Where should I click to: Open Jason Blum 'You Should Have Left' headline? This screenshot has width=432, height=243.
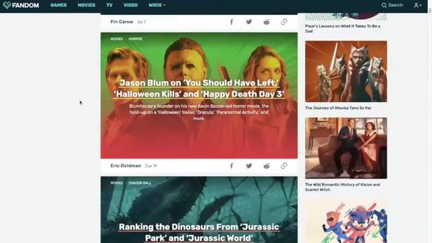tap(199, 88)
